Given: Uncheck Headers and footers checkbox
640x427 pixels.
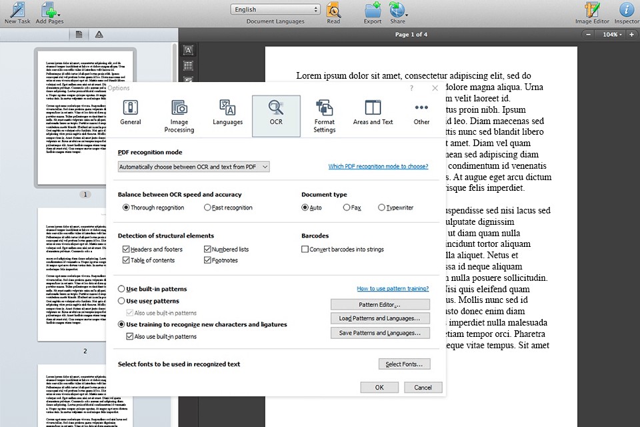Looking at the screenshot, I should pos(126,250).
